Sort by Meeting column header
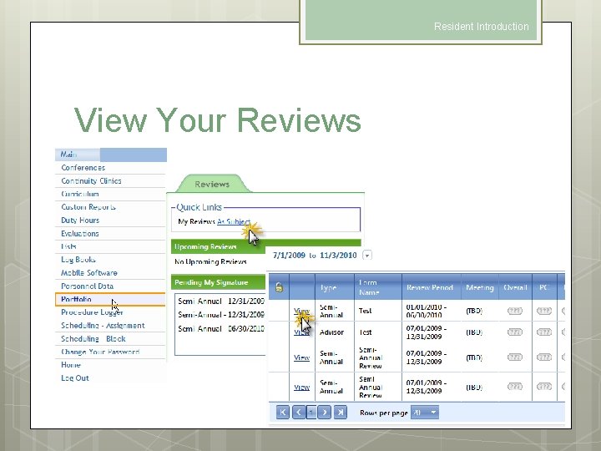The height and width of the screenshot is (451, 601). pos(479,287)
